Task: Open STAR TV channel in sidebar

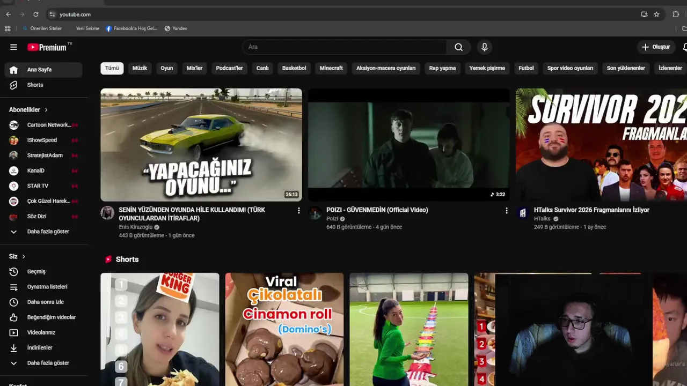Action: tap(43, 186)
